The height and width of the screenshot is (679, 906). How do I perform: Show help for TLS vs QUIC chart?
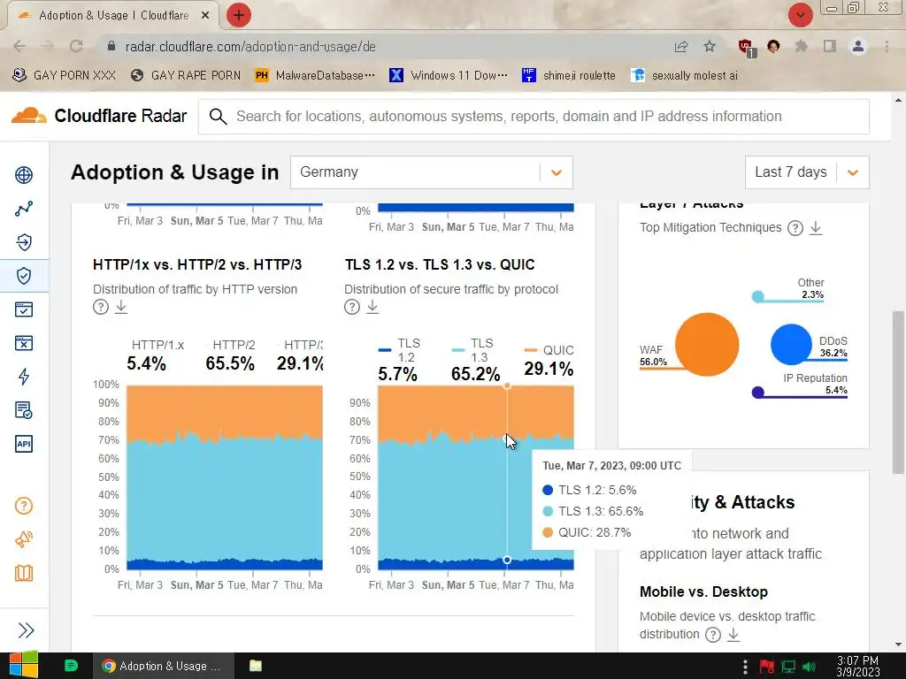352,307
